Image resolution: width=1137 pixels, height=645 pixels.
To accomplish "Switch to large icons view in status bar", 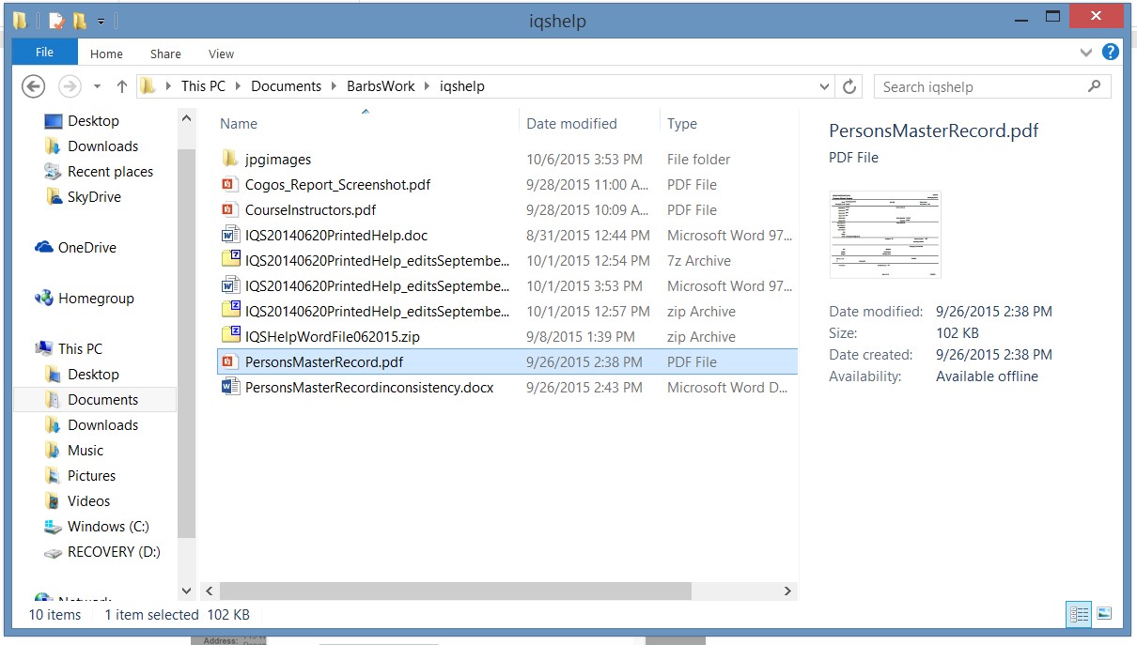I will pyautogui.click(x=1104, y=614).
